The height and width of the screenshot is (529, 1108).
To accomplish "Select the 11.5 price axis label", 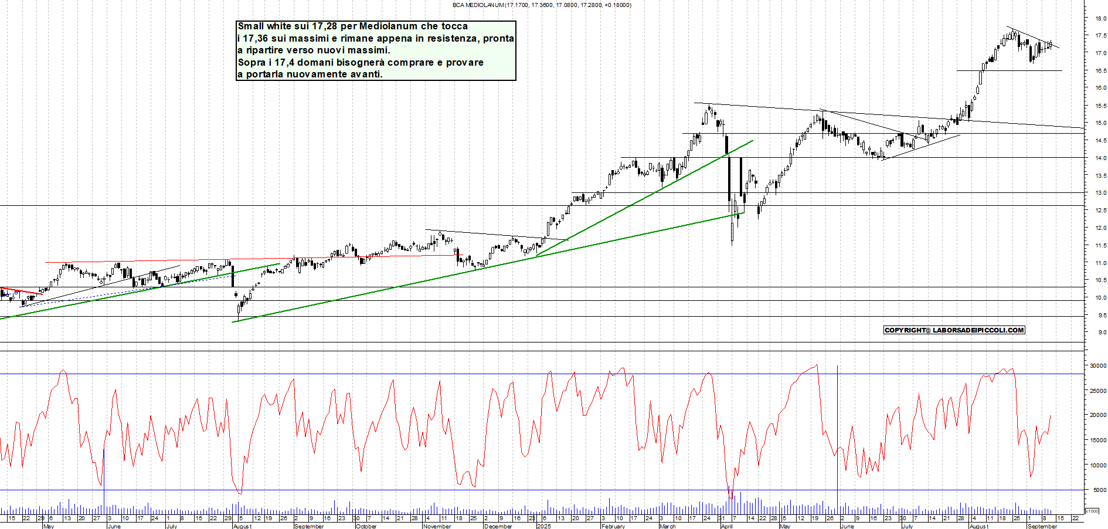I will pos(1100,246).
